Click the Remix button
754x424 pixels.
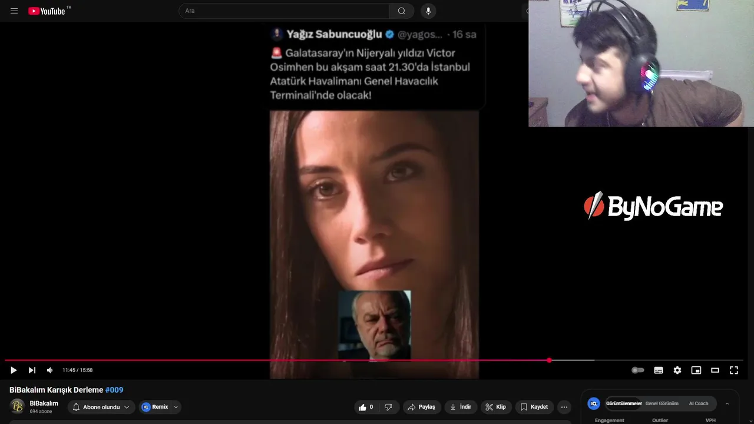click(155, 407)
